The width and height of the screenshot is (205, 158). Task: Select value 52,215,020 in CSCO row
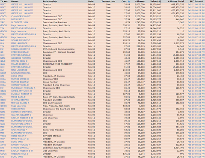click(x=155, y=16)
